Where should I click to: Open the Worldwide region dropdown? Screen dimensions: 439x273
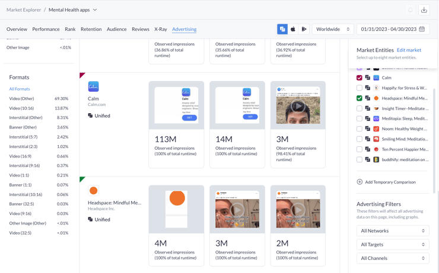332,29
